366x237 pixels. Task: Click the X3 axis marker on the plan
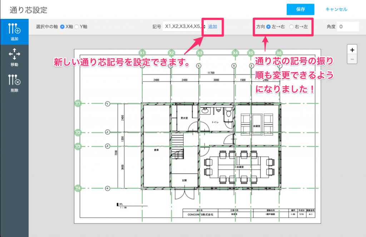click(199, 52)
